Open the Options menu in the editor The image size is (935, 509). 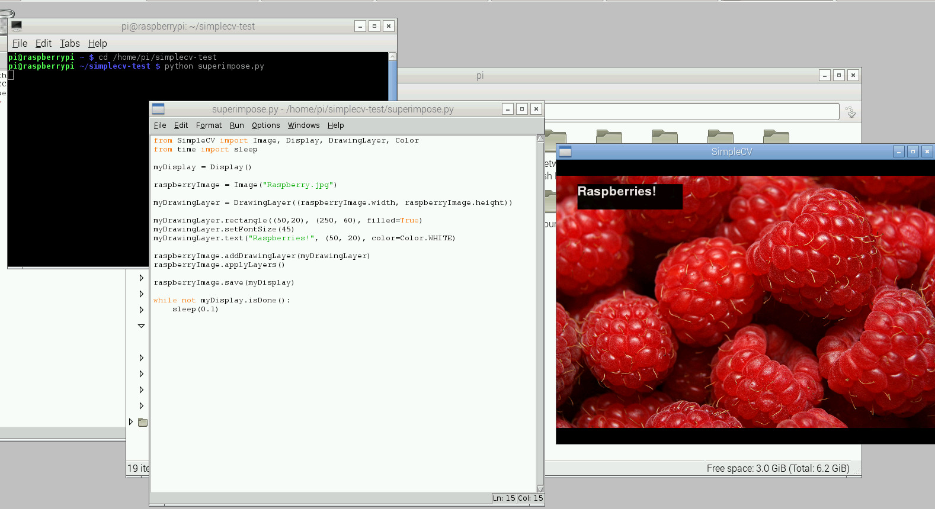pyautogui.click(x=266, y=125)
